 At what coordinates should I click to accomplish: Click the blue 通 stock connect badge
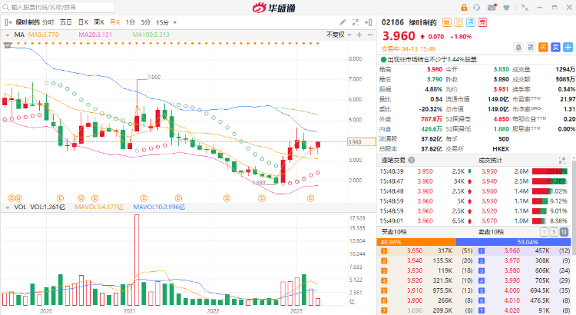471,22
